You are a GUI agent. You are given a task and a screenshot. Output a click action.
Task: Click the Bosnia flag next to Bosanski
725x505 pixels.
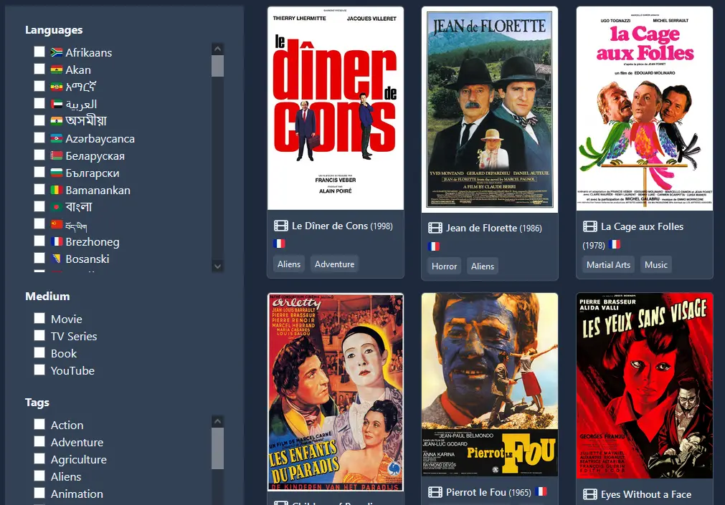57,259
